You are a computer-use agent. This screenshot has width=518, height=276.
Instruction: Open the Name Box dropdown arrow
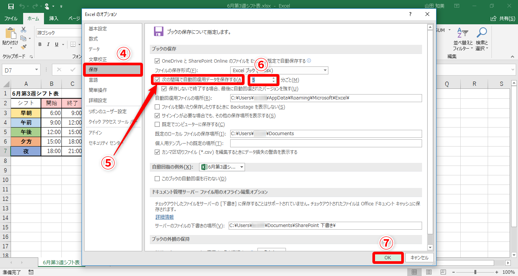(x=37, y=70)
